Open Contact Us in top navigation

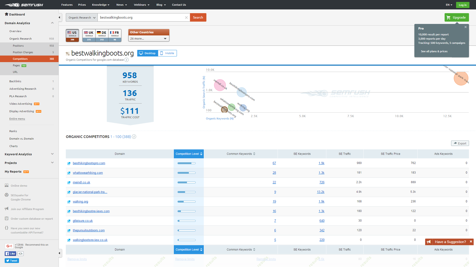pos(179,5)
